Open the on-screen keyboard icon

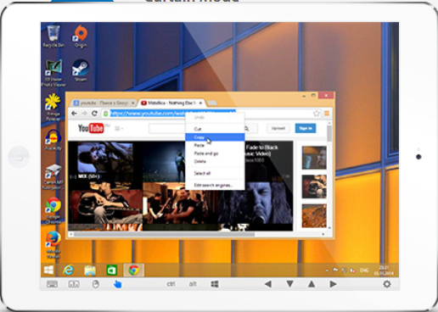click(x=52, y=284)
